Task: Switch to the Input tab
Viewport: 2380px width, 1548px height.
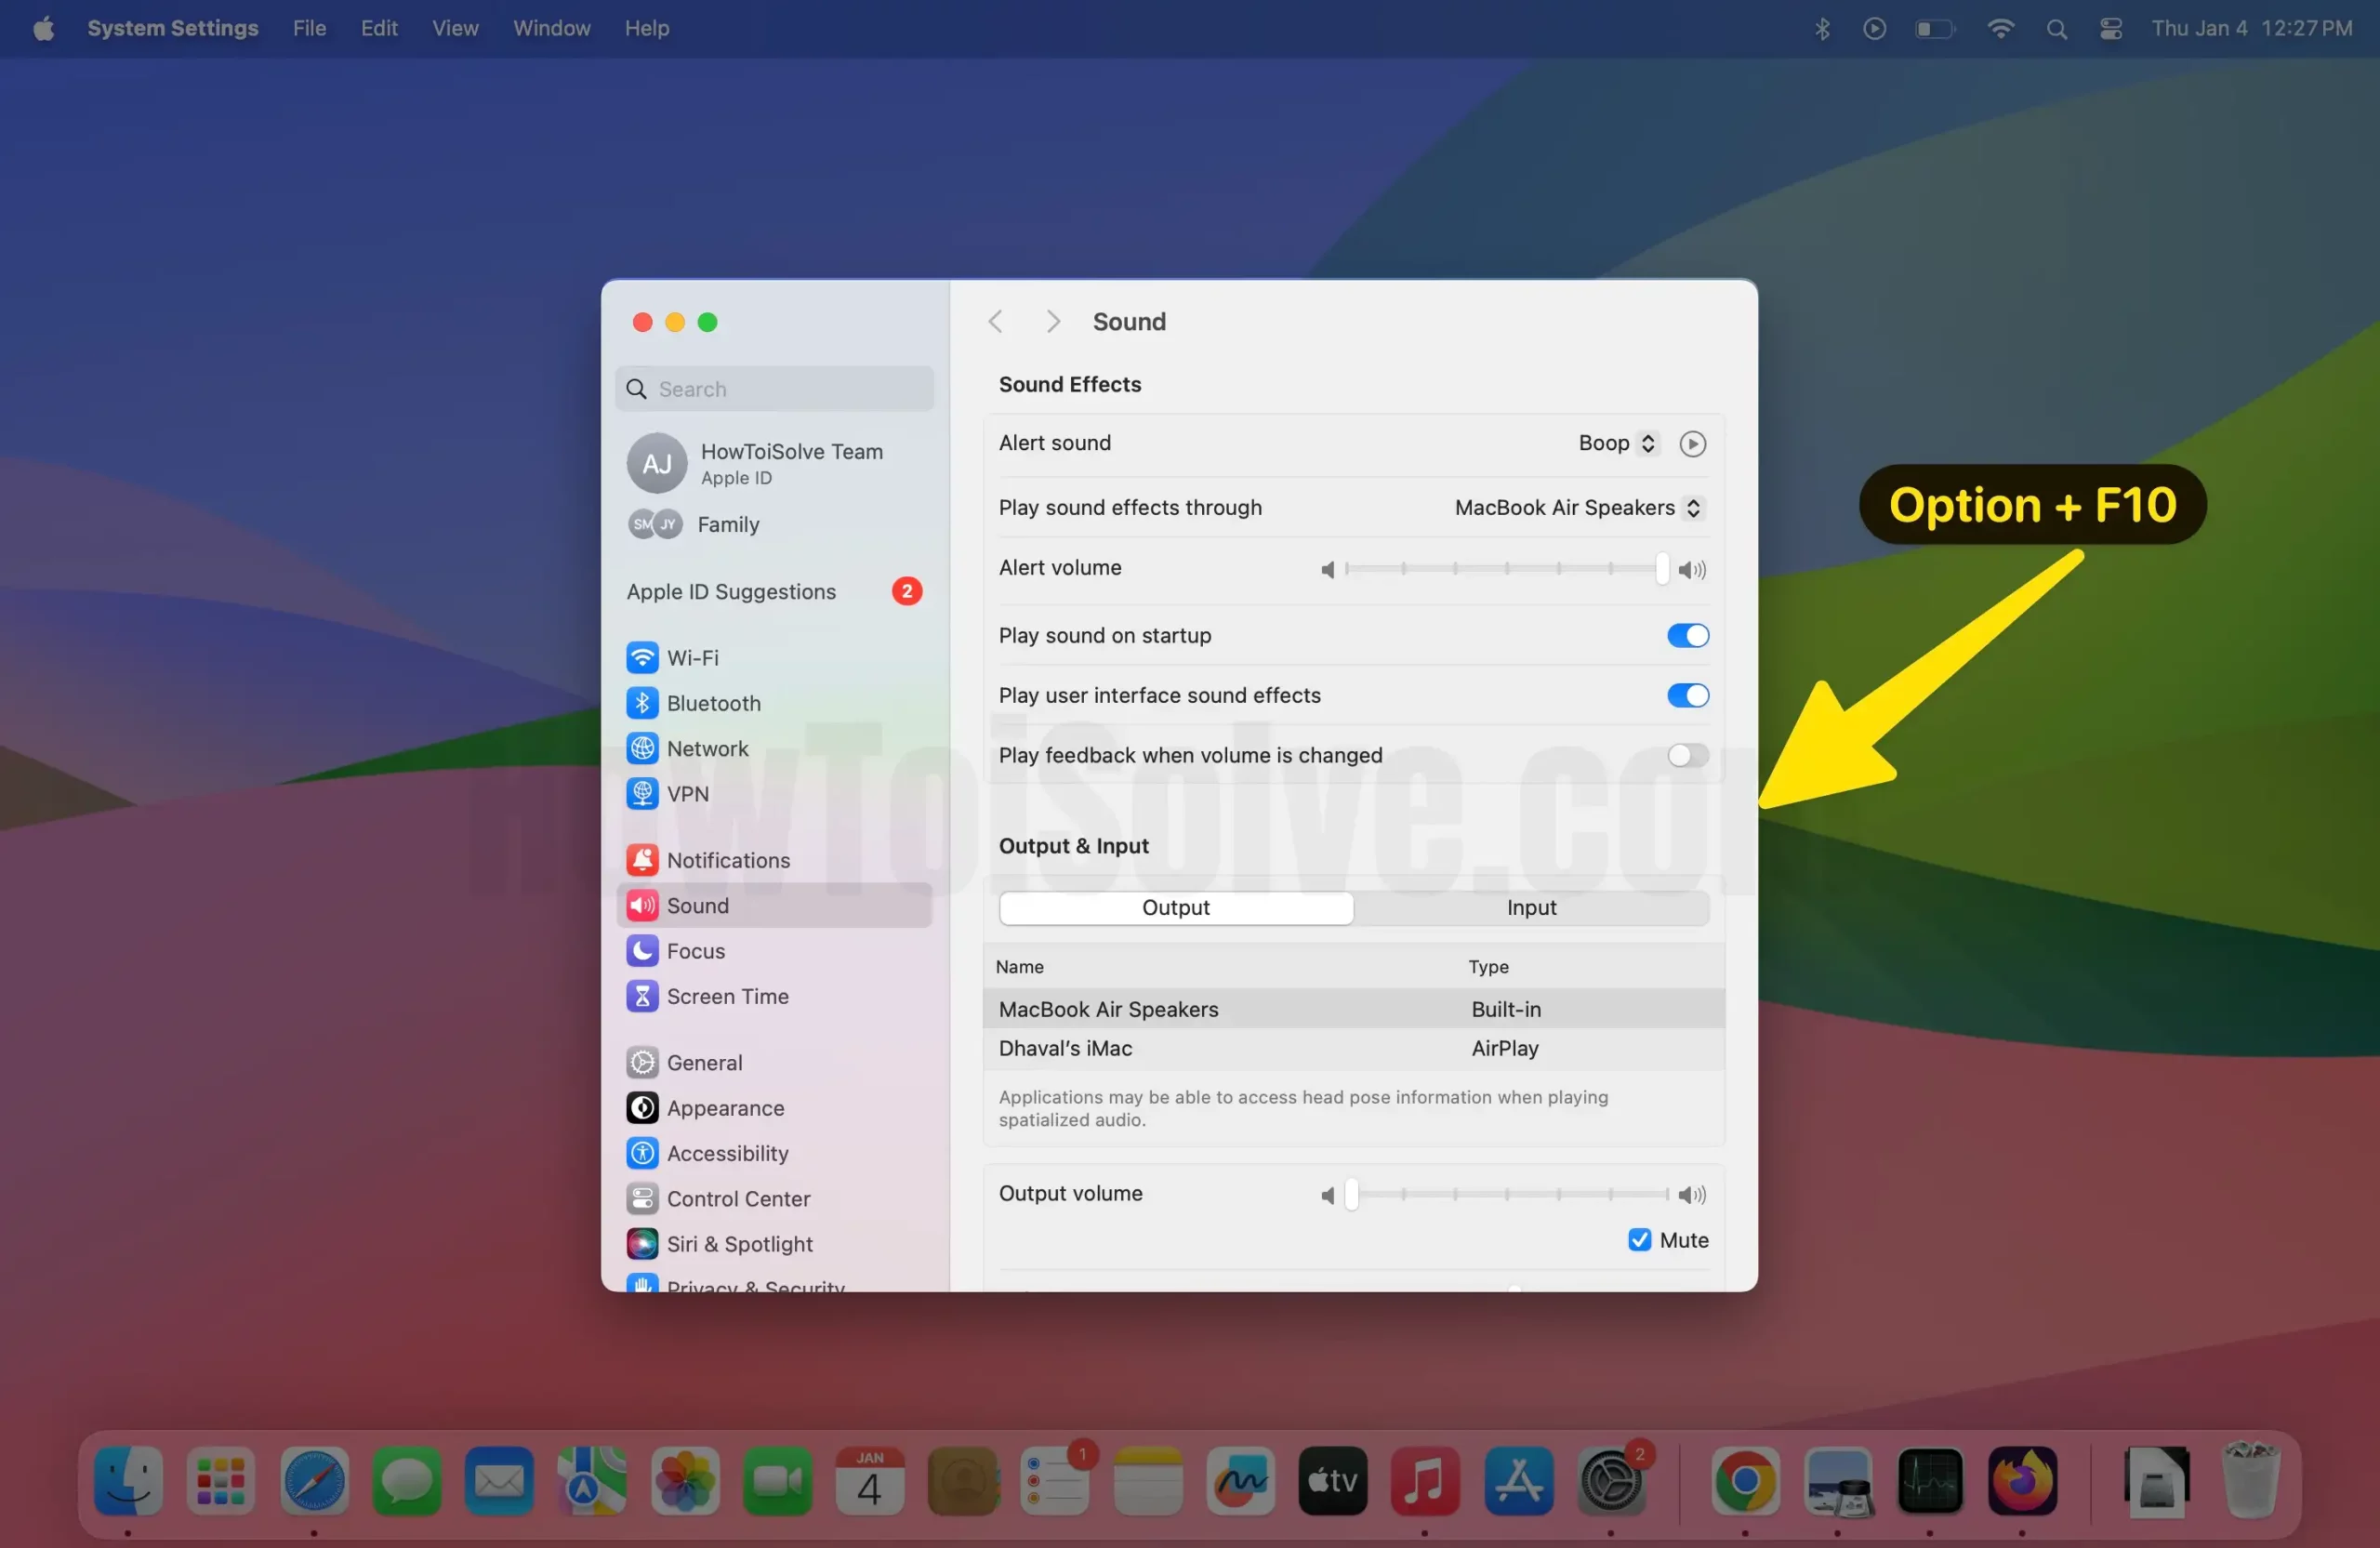Action: click(1532, 907)
